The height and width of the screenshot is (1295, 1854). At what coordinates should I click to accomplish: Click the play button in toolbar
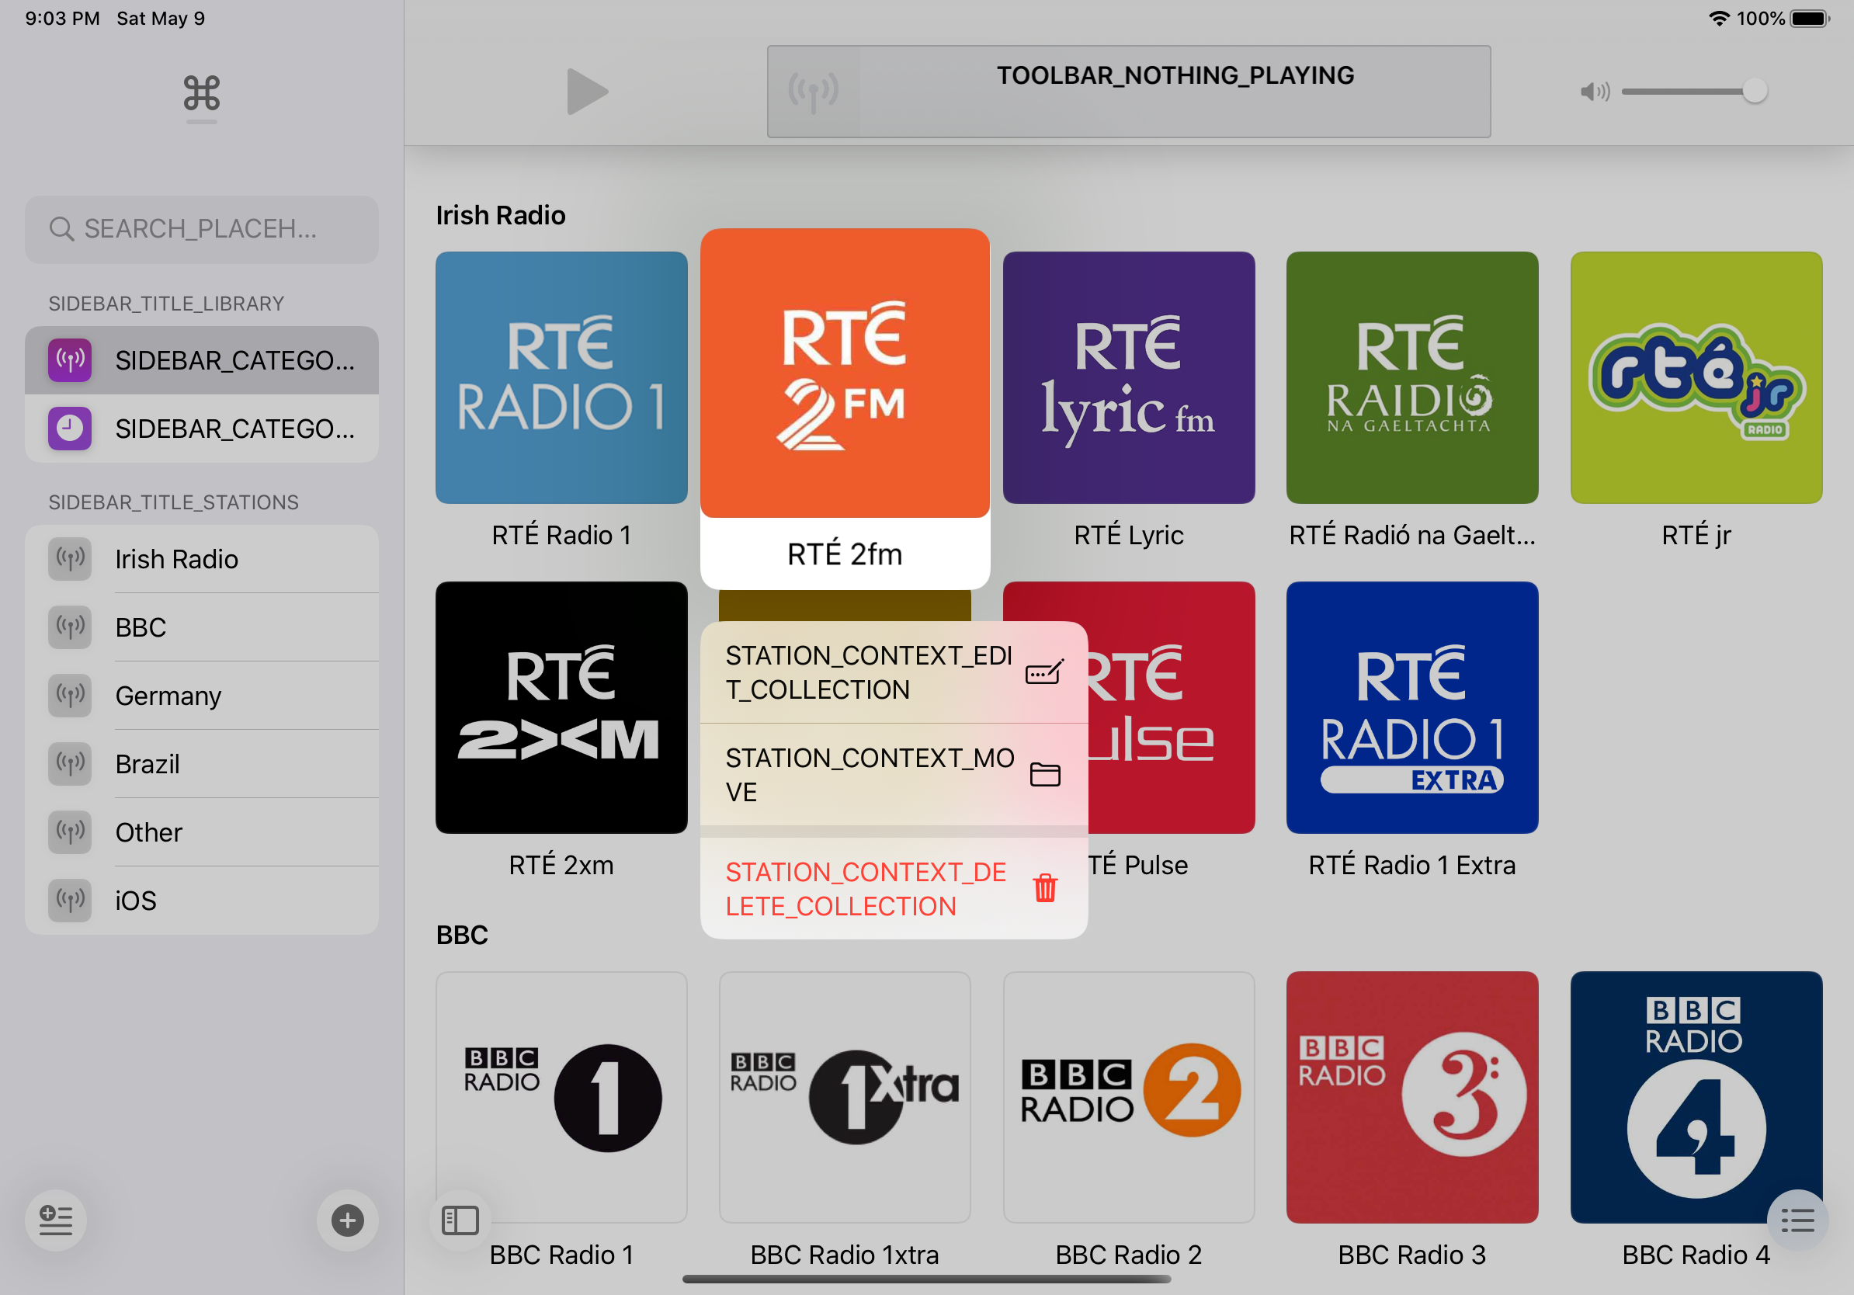click(586, 92)
